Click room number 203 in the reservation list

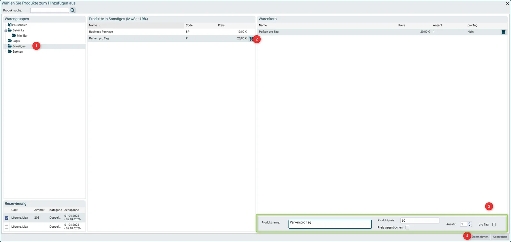click(x=37, y=217)
